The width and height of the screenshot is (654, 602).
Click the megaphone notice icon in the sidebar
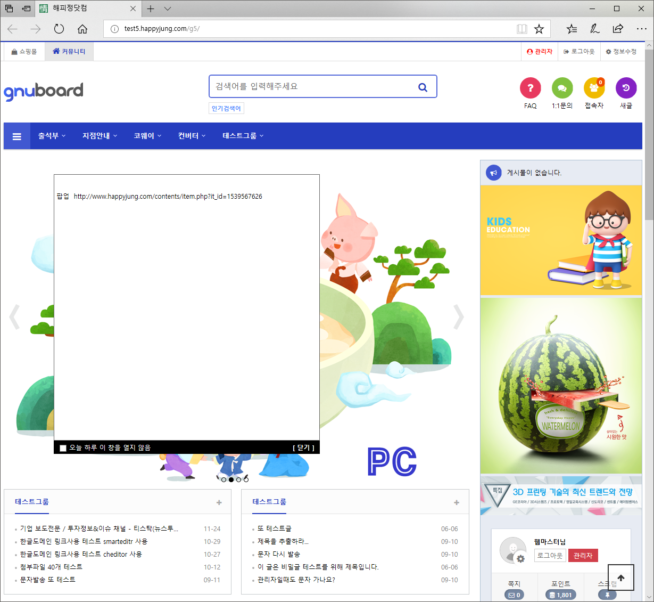[493, 172]
